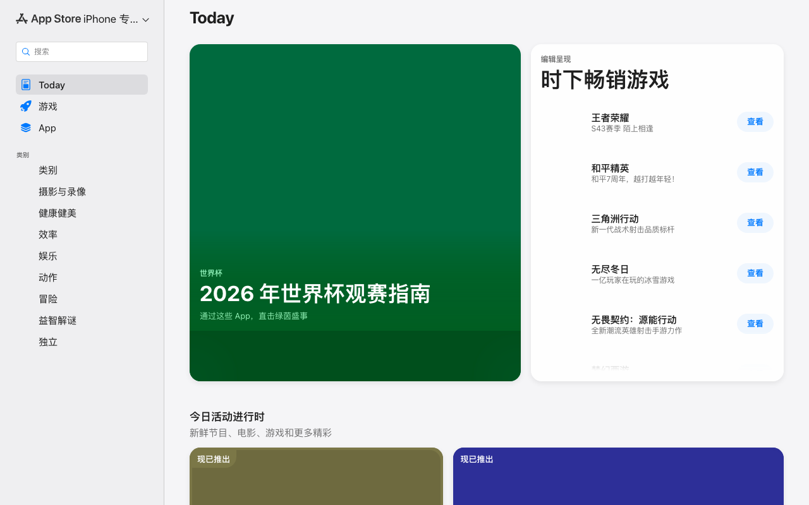The height and width of the screenshot is (505, 809).
Task: View the 和平精英 game
Action: [x=755, y=172]
